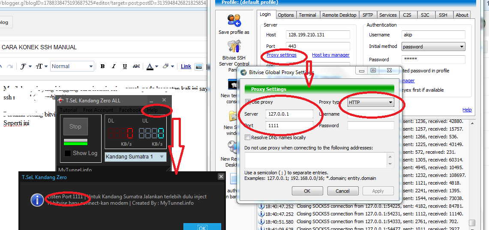
Task: Click the masked Password field in Authentication
Action: pos(433,59)
